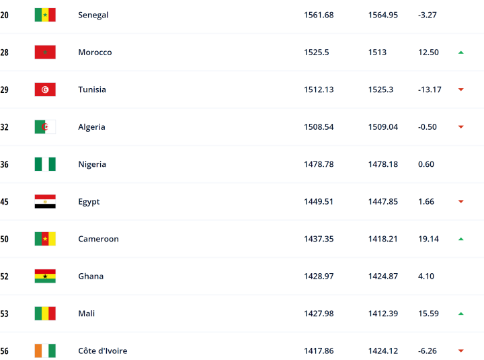Click the Mali flag icon
The height and width of the screenshot is (360, 484).
pos(45,314)
